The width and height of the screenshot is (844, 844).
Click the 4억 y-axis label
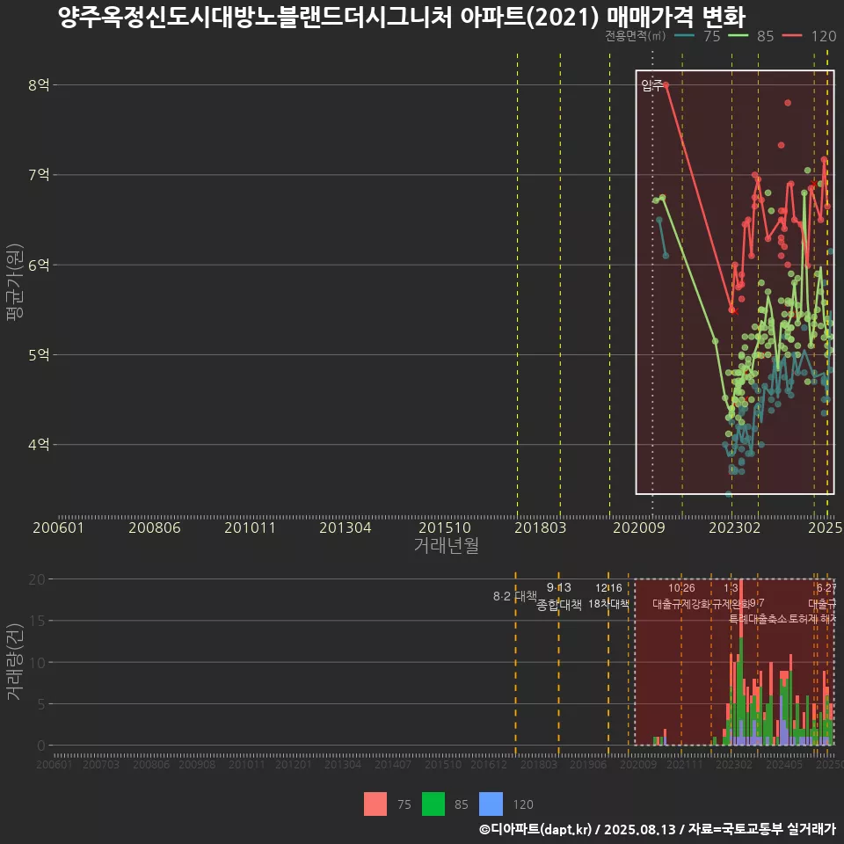coord(39,445)
